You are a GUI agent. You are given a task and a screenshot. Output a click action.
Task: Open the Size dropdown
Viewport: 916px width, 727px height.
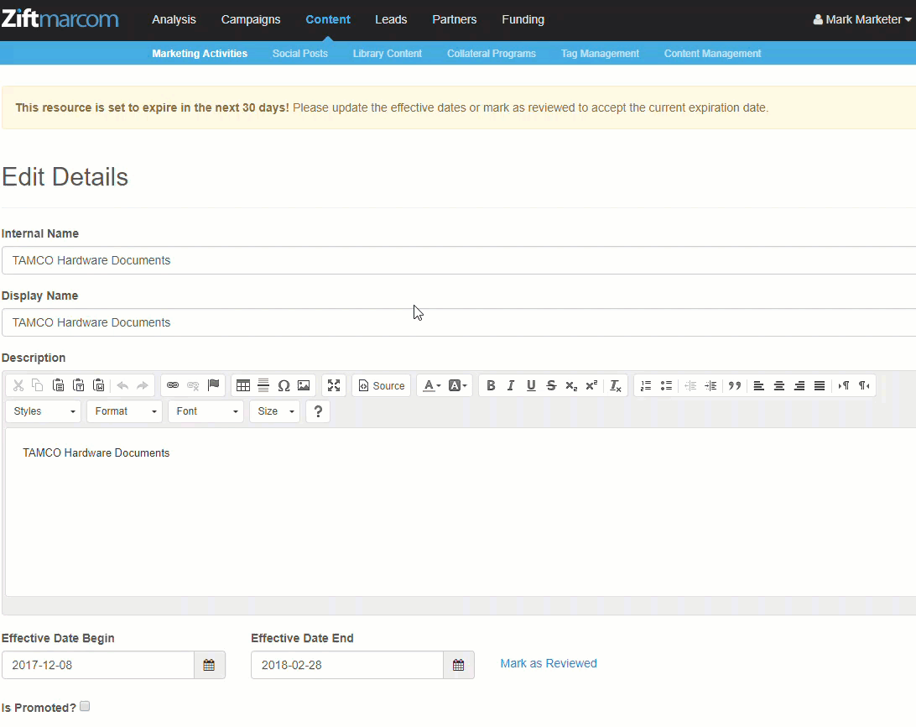pyautogui.click(x=274, y=411)
